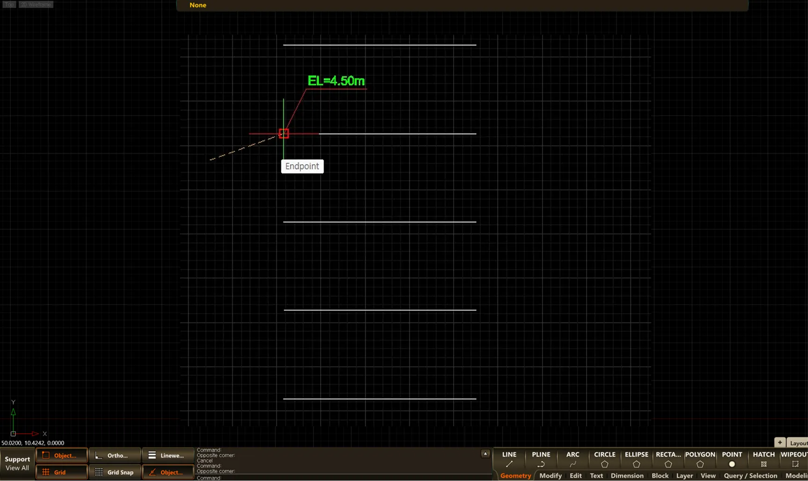Choose the POLYGON tool
This screenshot has width=808, height=481.
(700, 459)
